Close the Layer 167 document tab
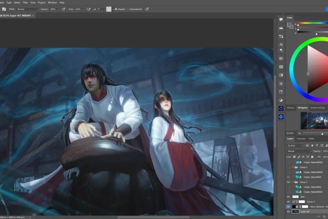328x219 pixels. (x=33, y=16)
